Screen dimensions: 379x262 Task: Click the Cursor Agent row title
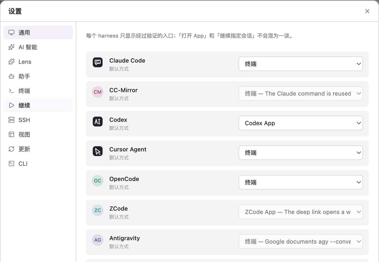point(128,149)
